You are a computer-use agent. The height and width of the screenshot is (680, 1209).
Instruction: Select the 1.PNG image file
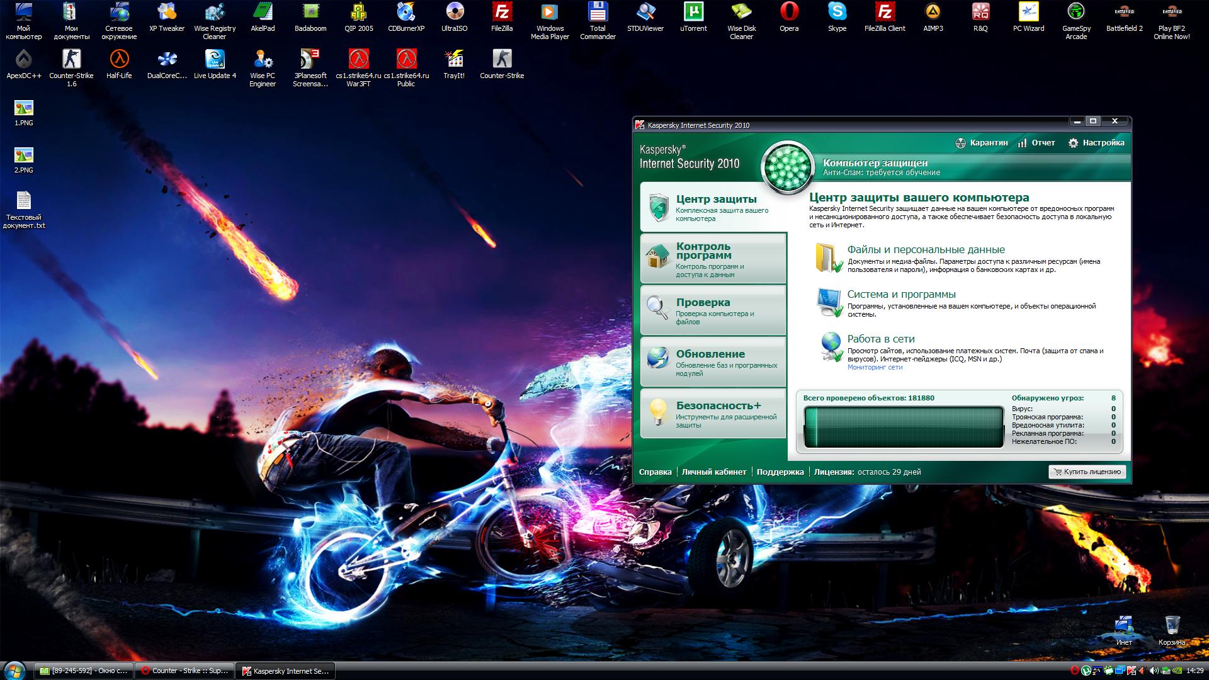pyautogui.click(x=24, y=112)
